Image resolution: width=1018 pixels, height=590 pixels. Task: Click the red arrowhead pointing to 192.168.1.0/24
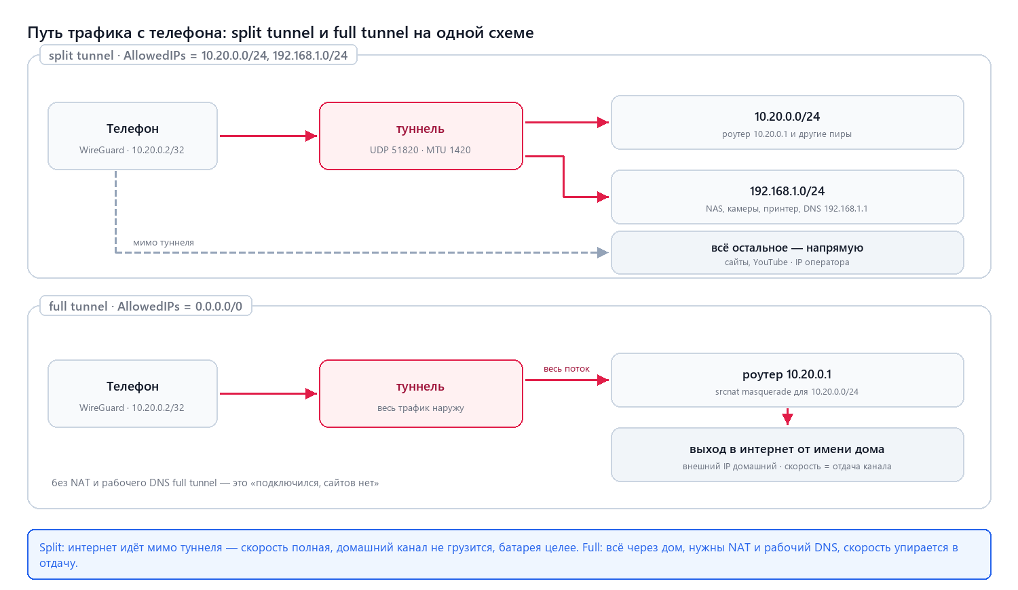603,197
